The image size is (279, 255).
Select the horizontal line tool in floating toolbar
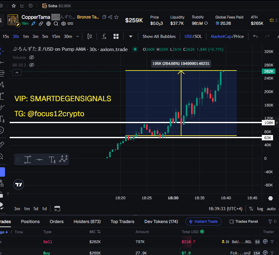tap(39, 160)
